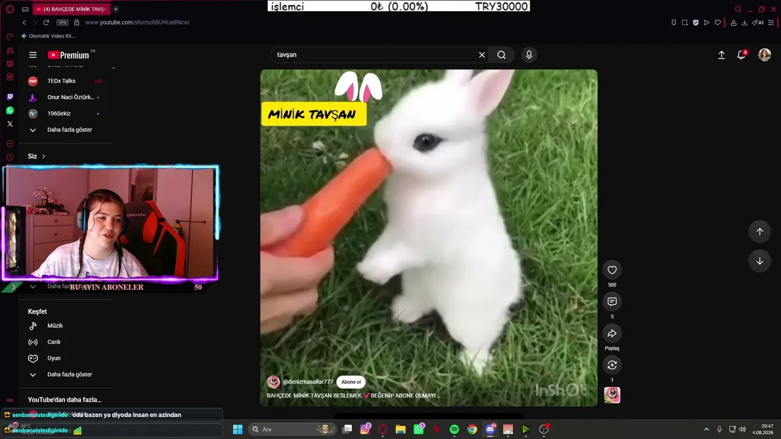The width and height of the screenshot is (781, 439).
Task: Open the YouTube guide hamburger menu
Action: coord(33,55)
